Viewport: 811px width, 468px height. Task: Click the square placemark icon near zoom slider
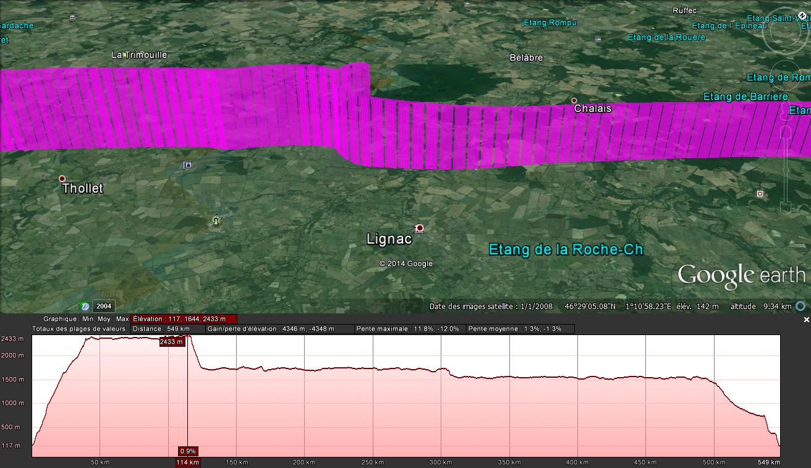760,194
